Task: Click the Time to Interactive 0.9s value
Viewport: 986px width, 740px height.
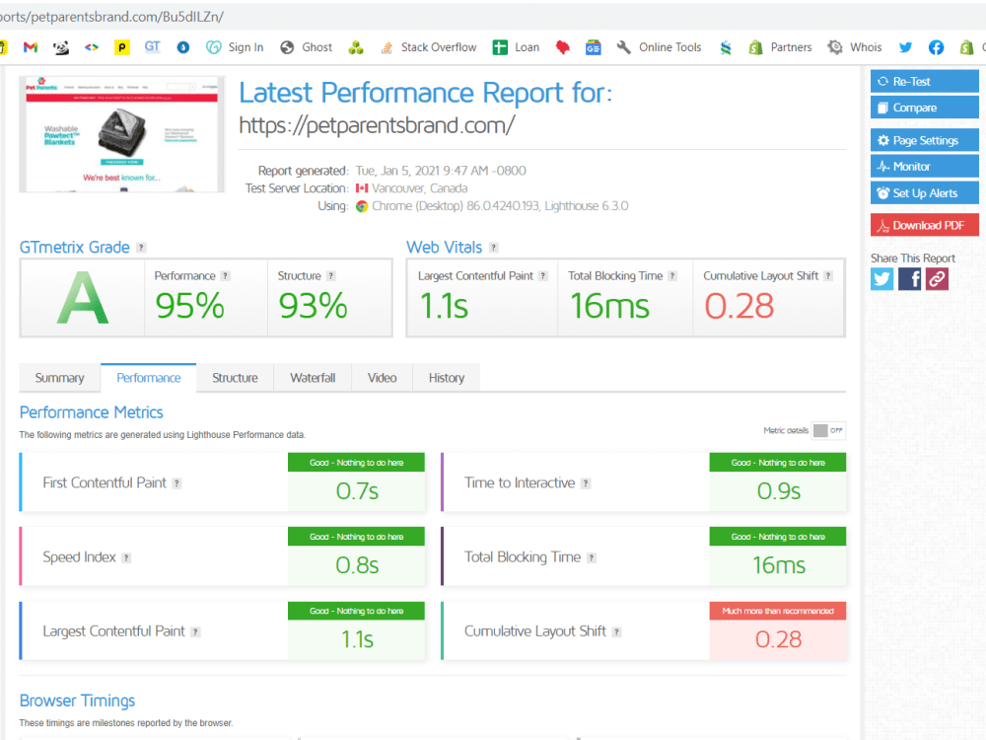Action: 779,490
